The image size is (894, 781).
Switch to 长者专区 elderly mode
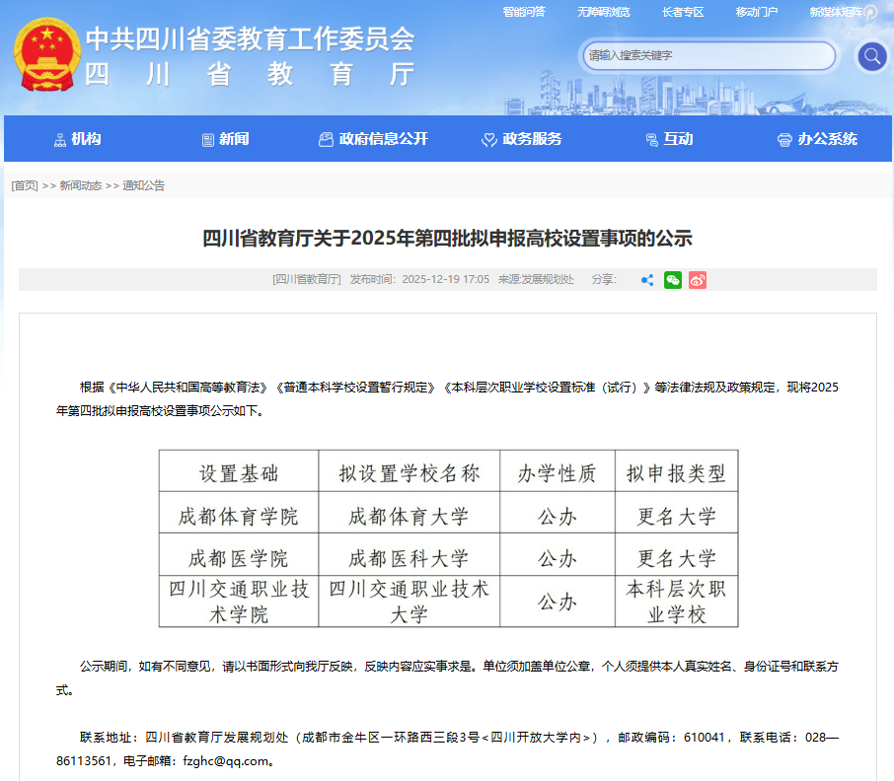pos(683,12)
